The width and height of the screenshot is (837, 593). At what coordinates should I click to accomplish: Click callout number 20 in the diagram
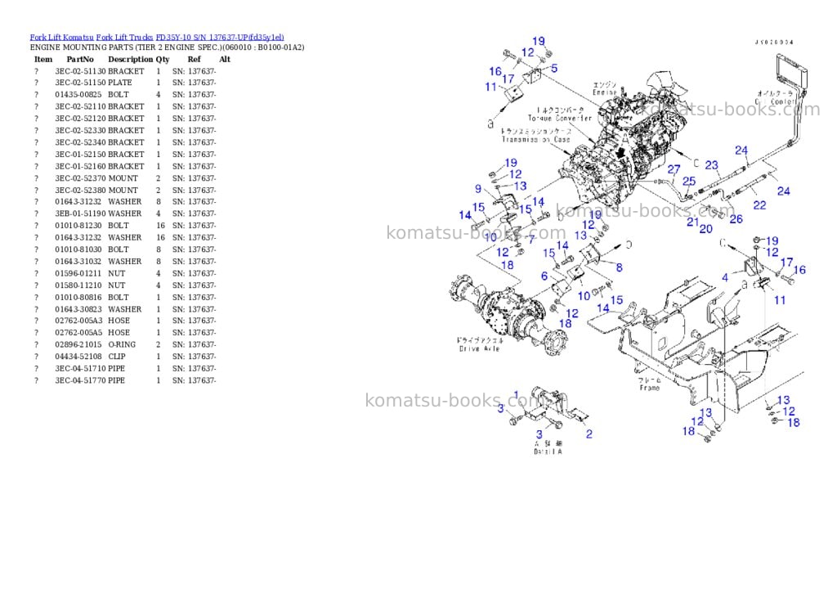pos(705,229)
